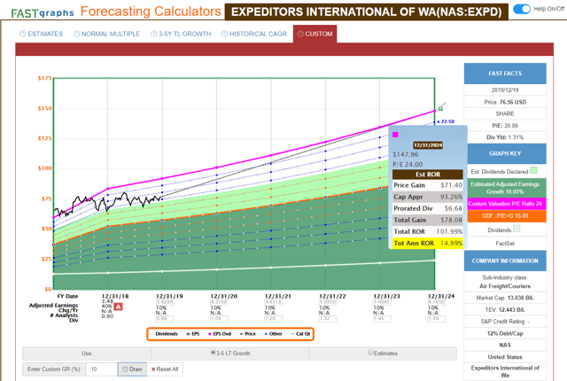Click help icon beside 3-5Y TL Growth
The width and height of the screenshot is (567, 381).
153,34
